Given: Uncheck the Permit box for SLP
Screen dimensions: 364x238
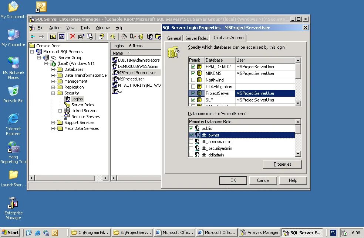Looking at the screenshot, I should [x=193, y=100].
